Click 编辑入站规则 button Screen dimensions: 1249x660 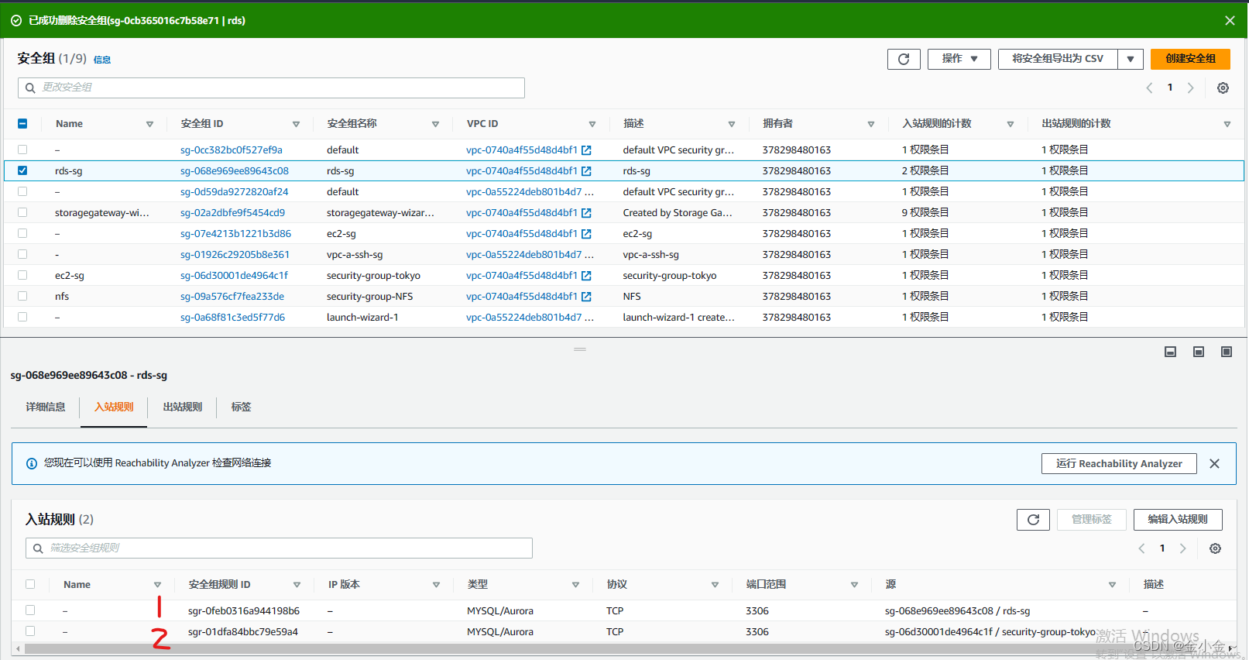tap(1178, 520)
